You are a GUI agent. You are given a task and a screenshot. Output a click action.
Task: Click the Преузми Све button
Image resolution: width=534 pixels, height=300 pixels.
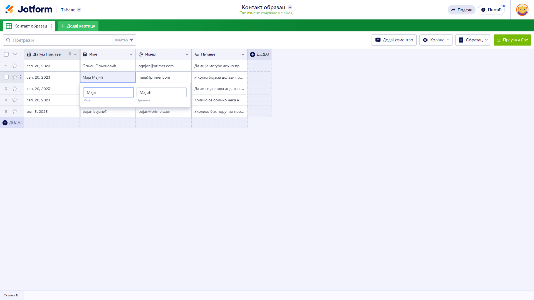pyautogui.click(x=512, y=40)
